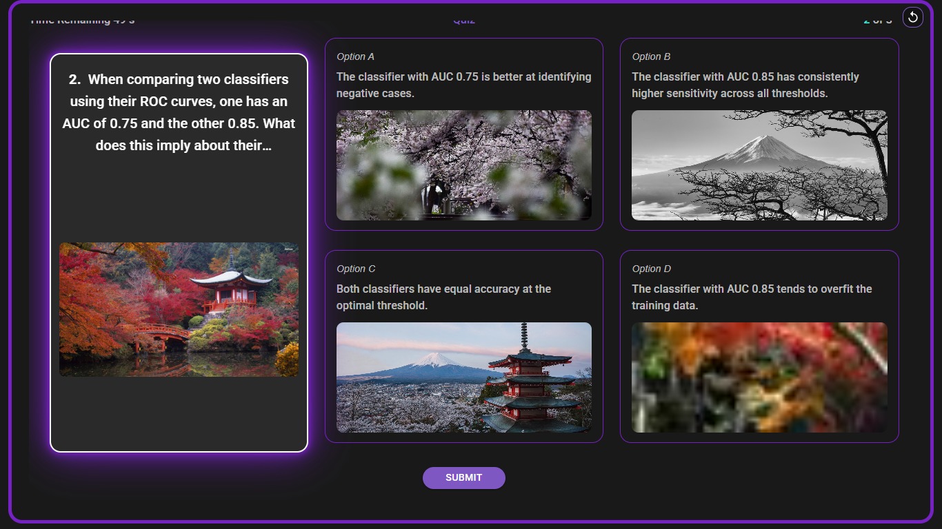Screen dimensions: 942x529
Task: Click Option C text about equal accuracy
Action: point(443,297)
